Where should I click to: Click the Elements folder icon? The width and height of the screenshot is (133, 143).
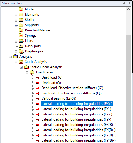[21, 15]
